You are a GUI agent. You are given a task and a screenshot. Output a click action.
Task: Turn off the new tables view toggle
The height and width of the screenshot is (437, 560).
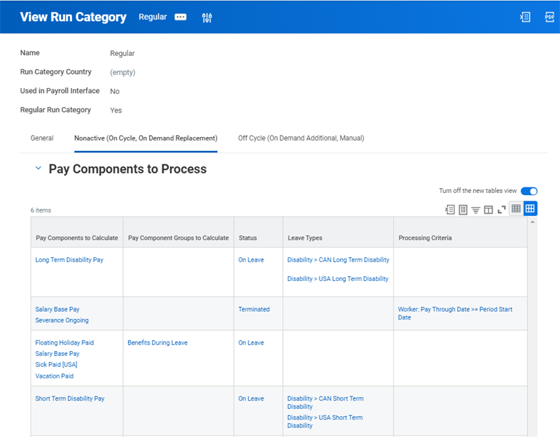(x=529, y=191)
